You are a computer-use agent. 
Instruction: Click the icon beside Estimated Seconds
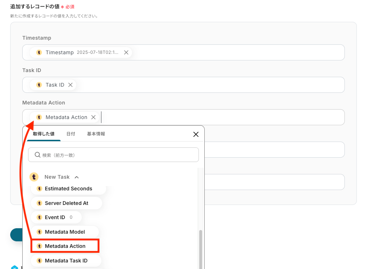[x=39, y=189]
